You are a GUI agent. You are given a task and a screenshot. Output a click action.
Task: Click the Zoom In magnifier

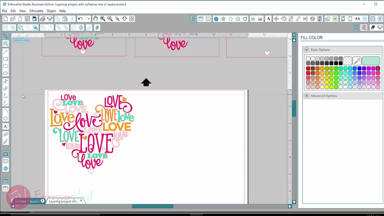103,19
